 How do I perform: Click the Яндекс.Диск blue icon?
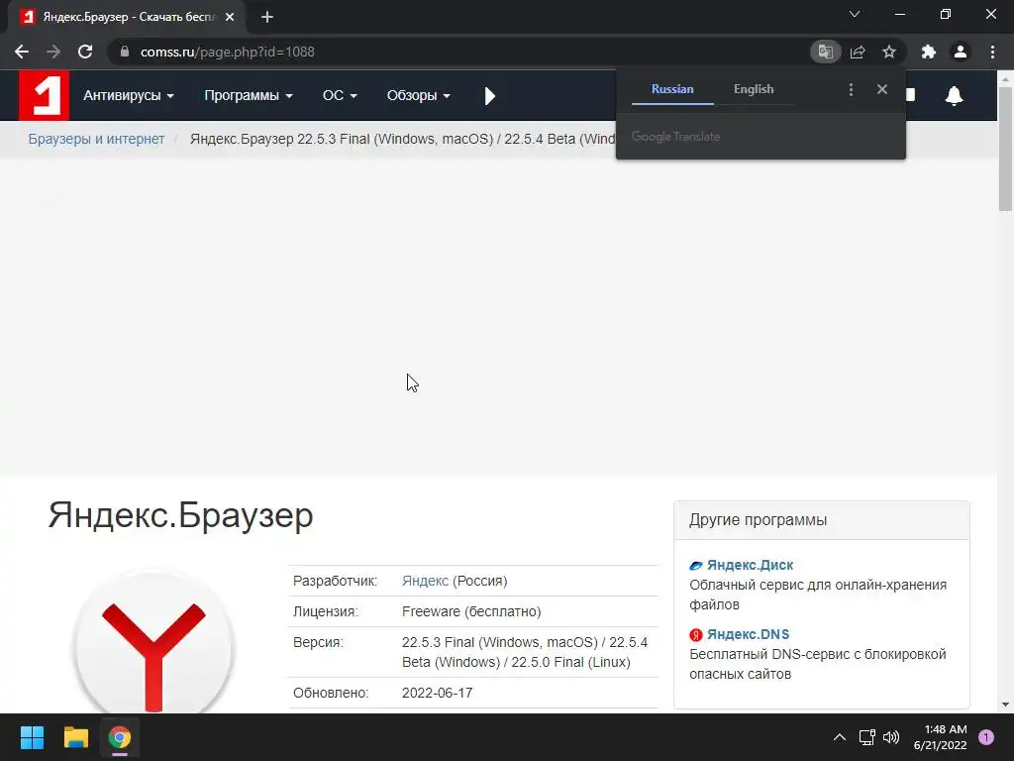pyautogui.click(x=696, y=566)
